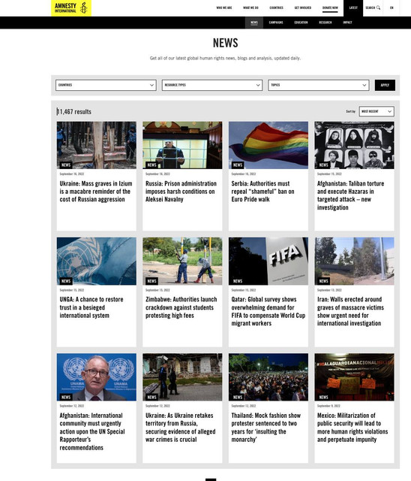
Task: Open Get Involved menu
Action: 303,8
